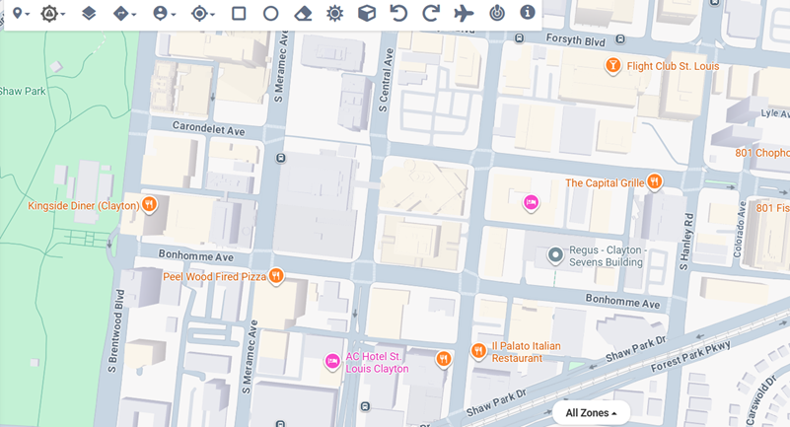This screenshot has height=427, width=790.
Task: Open the directions sign dropdown
Action: [x=124, y=14]
